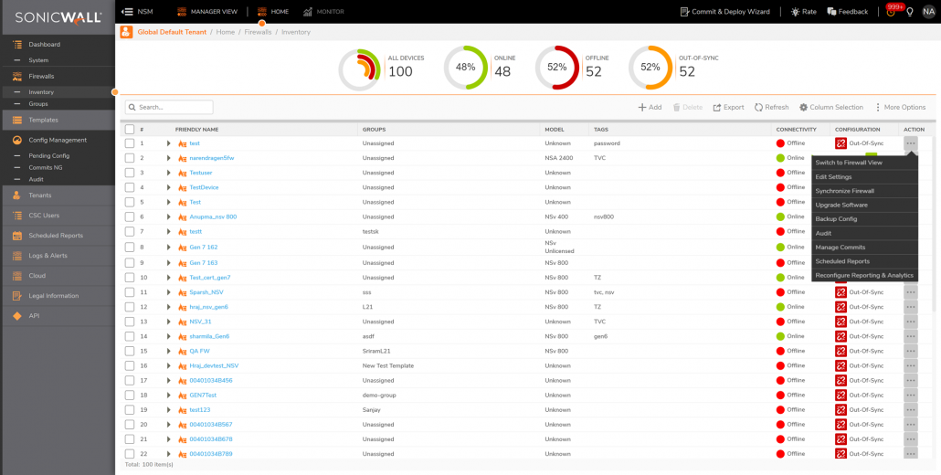Click Home in the breadcrumb

tap(226, 32)
